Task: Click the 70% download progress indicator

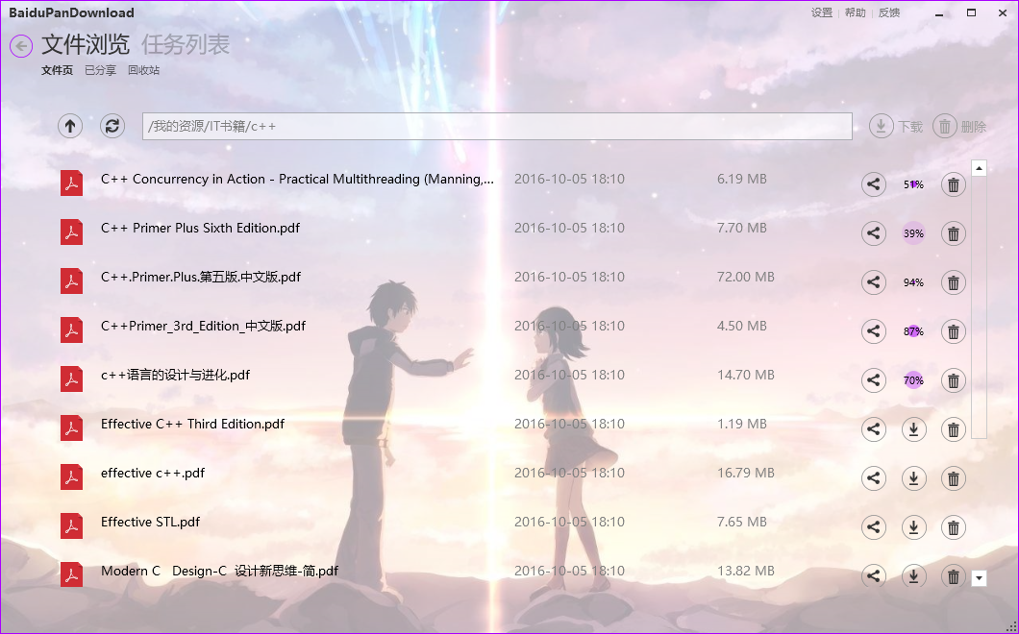Action: (x=913, y=380)
